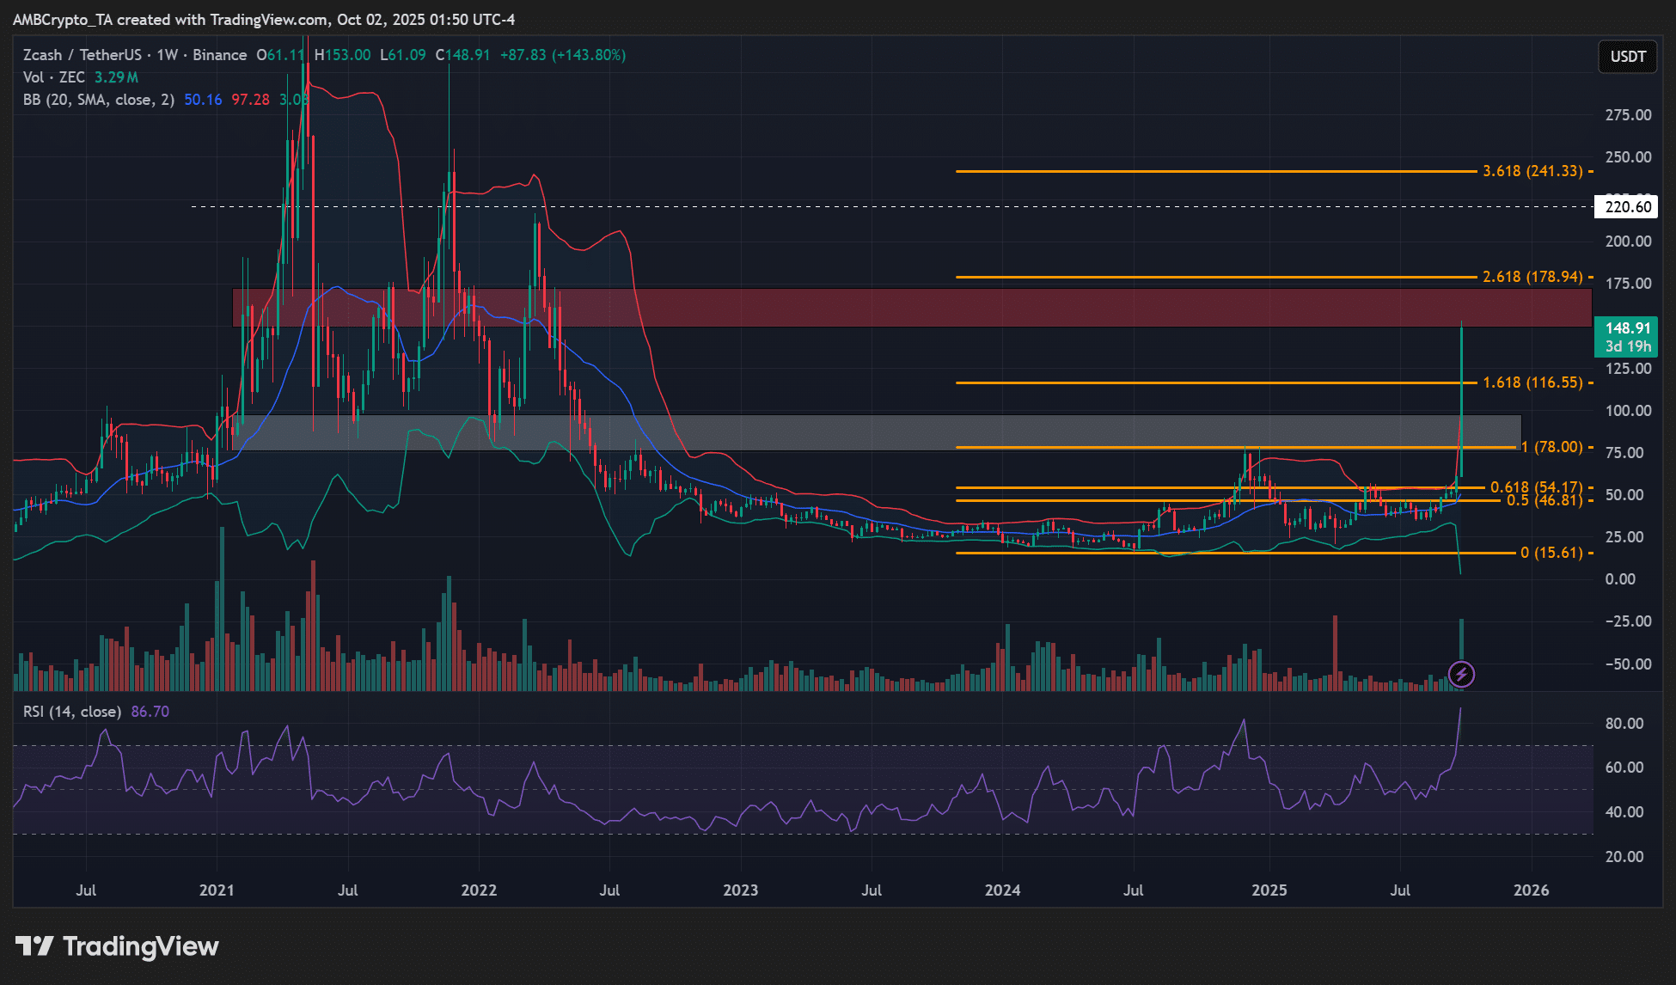Click the purple lightning bolt event icon
Image resolution: width=1676 pixels, height=985 pixels.
point(1461,674)
